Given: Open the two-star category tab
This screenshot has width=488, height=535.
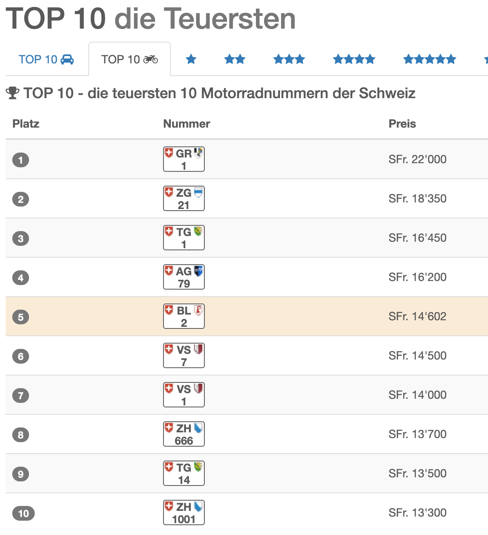Looking at the screenshot, I should click(x=235, y=60).
